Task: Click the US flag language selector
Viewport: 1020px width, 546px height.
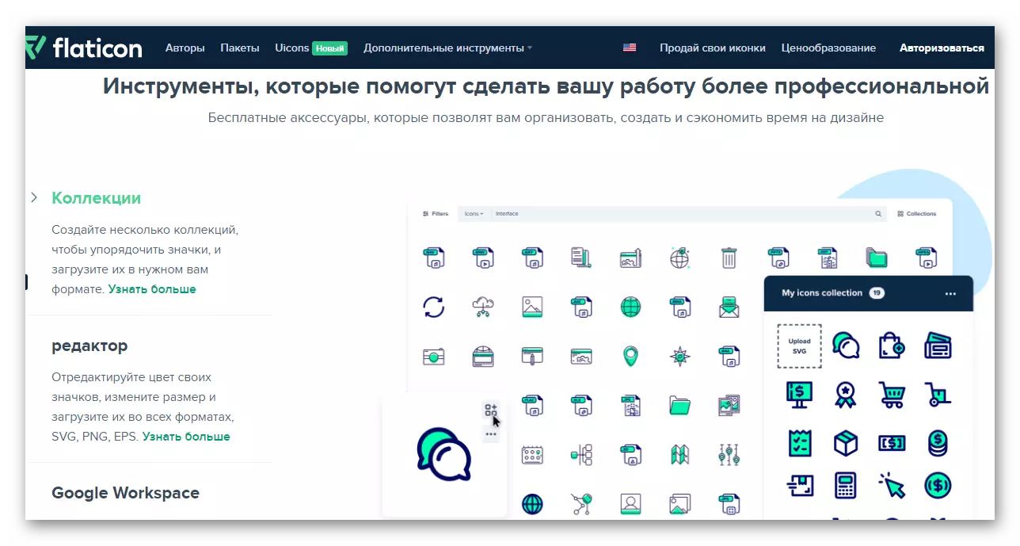Action: pyautogui.click(x=630, y=48)
